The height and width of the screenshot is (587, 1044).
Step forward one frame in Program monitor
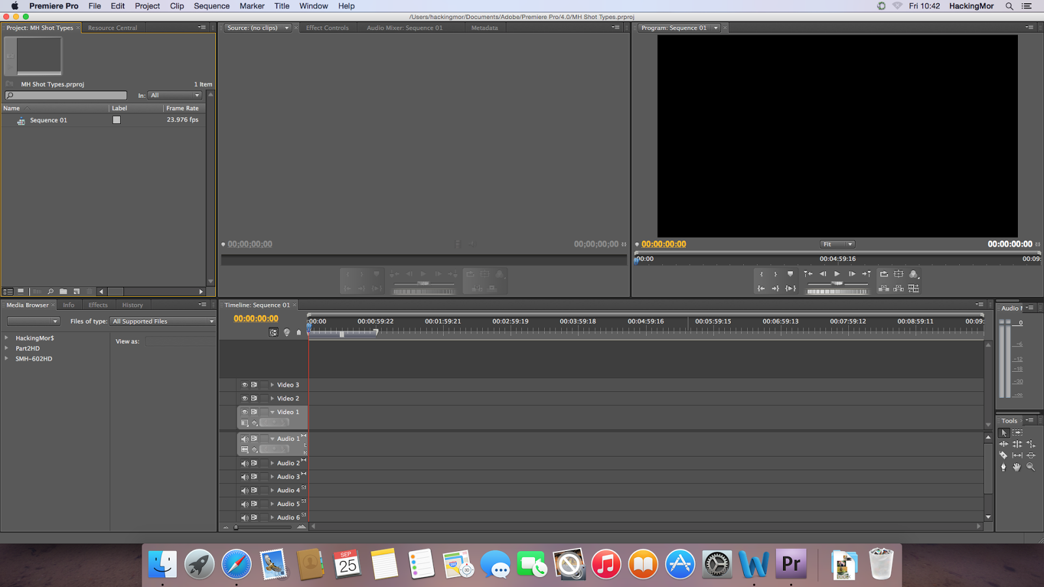point(852,274)
